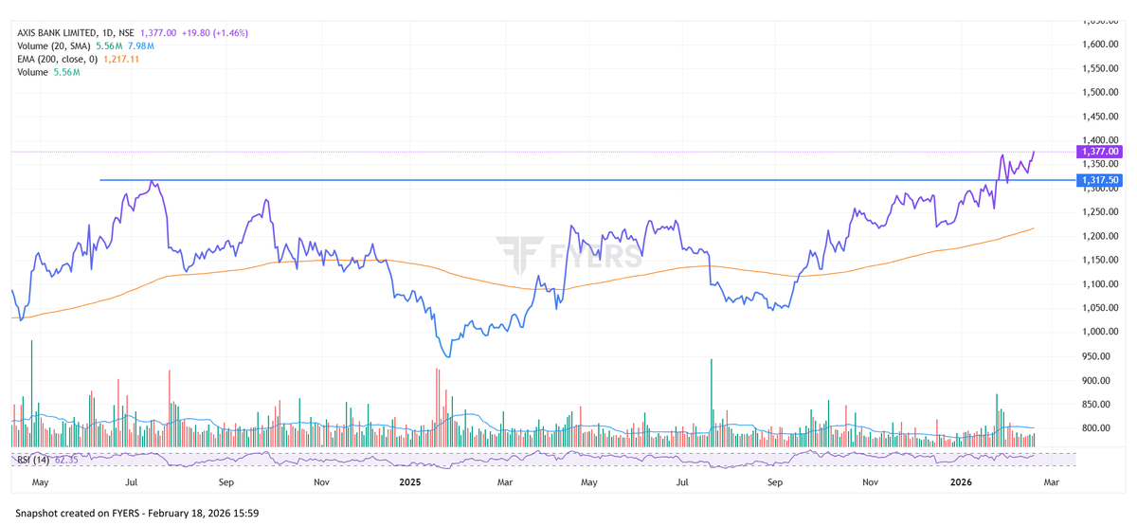The height and width of the screenshot is (526, 1137).
Task: Click the 1,200.00 price axis label
Action: [x=1101, y=236]
